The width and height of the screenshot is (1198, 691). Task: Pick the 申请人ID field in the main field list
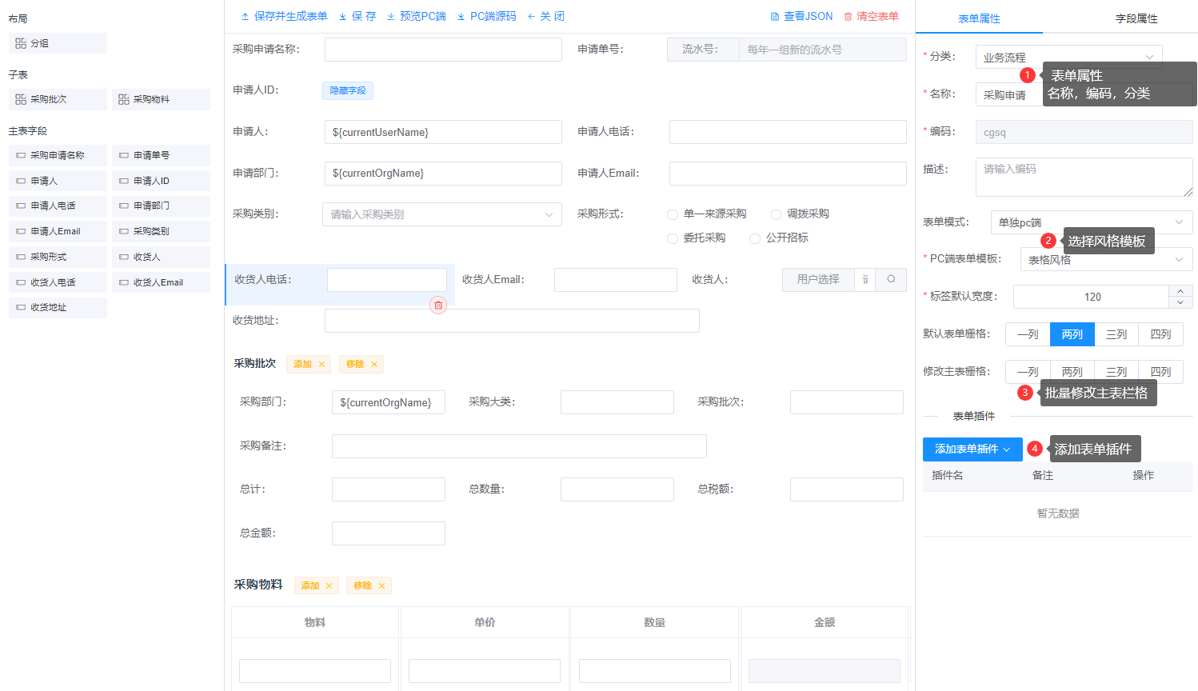pyautogui.click(x=161, y=181)
